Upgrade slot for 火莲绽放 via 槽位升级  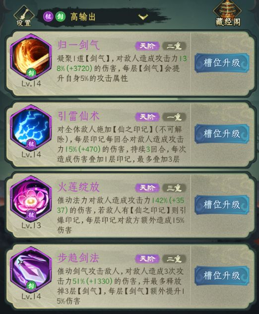click(222, 204)
